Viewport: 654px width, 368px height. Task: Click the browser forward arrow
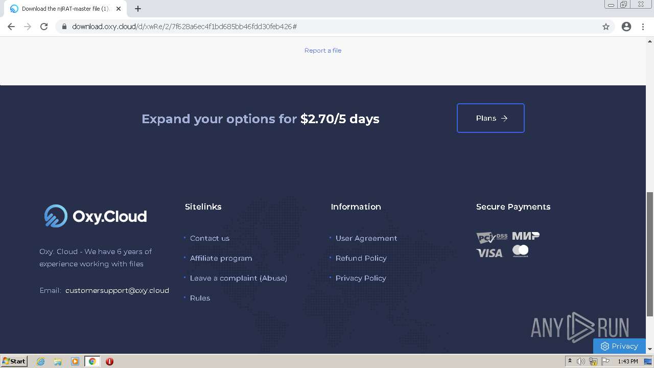click(x=28, y=27)
